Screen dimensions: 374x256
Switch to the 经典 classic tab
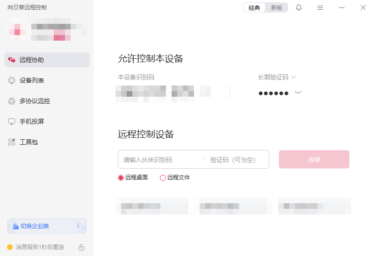(254, 7)
